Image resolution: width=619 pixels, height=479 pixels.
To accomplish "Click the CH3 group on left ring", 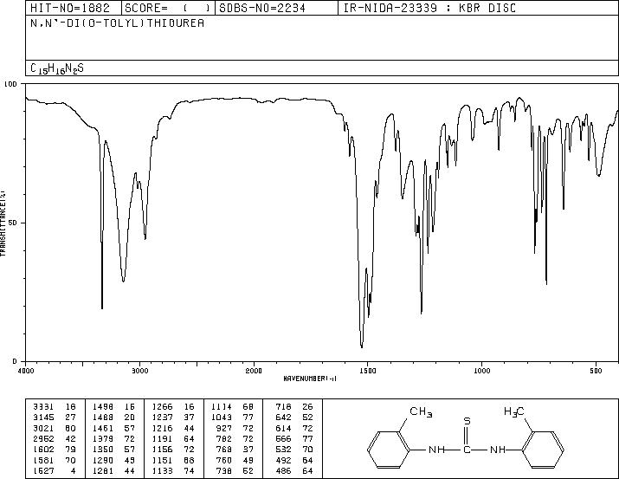I will pos(421,412).
